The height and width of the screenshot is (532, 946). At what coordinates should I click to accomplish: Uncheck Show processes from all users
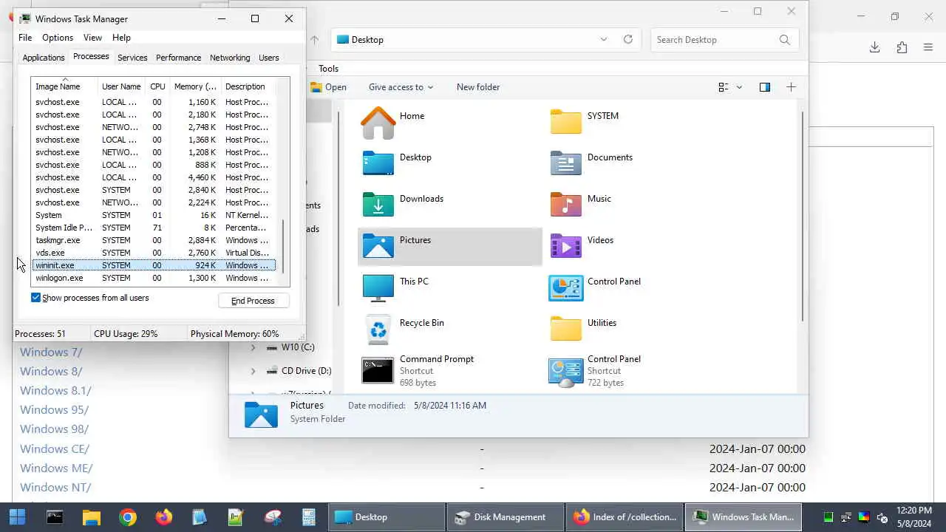(35, 298)
